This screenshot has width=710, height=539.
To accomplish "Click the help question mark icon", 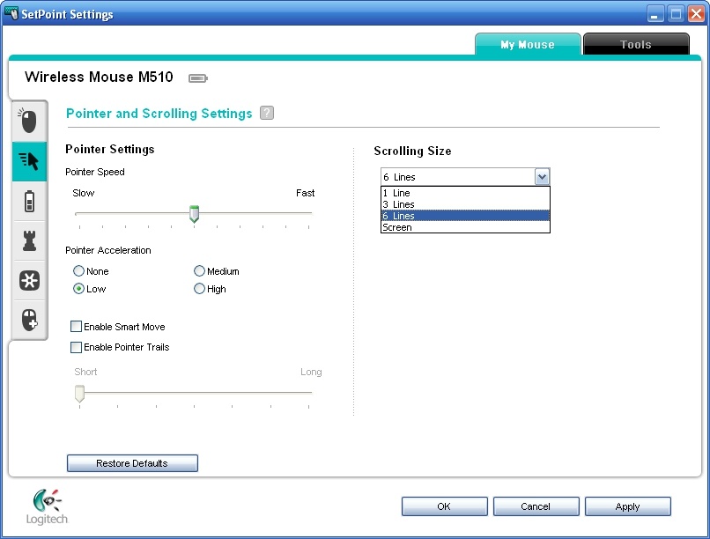I will click(267, 113).
